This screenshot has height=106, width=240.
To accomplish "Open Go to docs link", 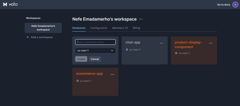I will [224, 5].
